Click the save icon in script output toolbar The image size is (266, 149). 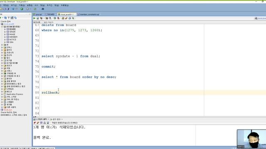click(41, 123)
